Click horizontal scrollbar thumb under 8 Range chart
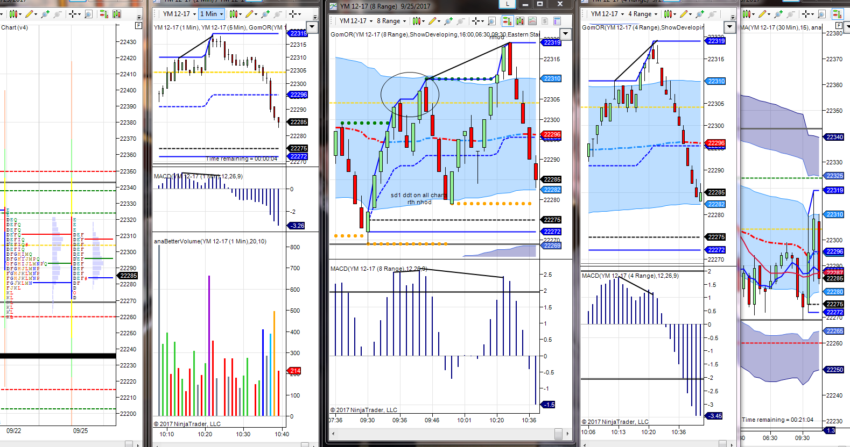Viewport: 850px width, 447px height. point(558,433)
